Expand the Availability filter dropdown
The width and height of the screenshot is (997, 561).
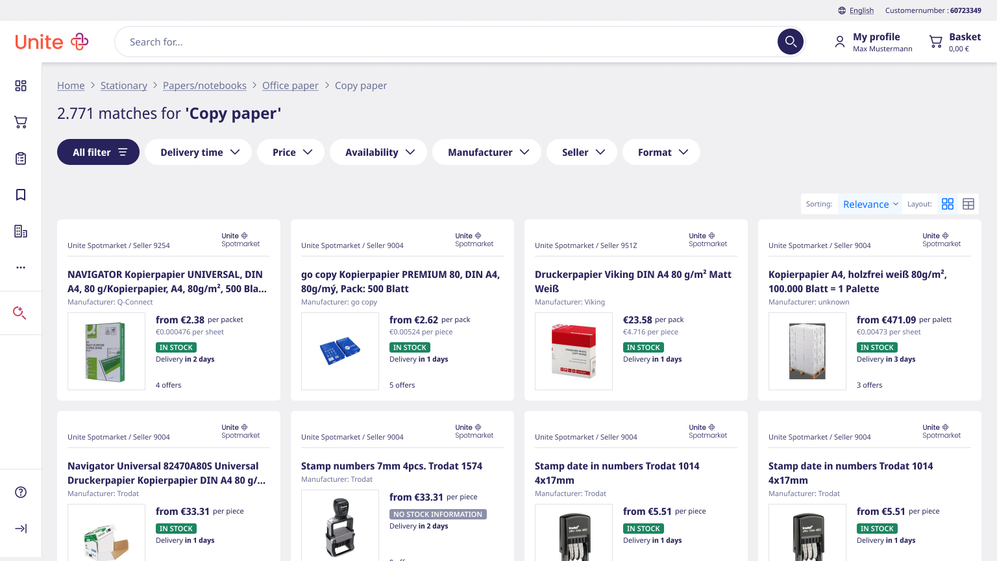click(378, 152)
